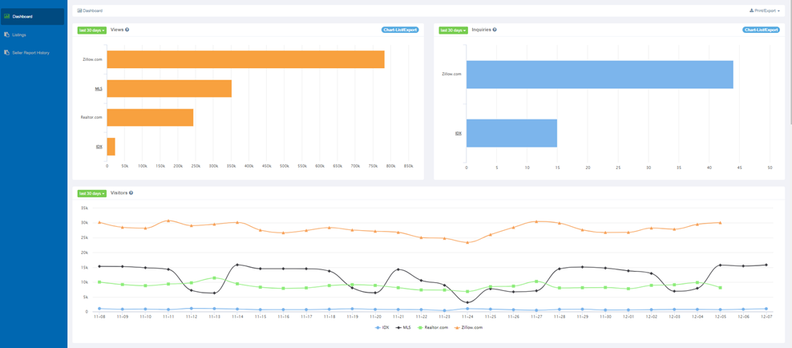Open Inquiries last 30 days dropdown
The height and width of the screenshot is (348, 792).
(453, 30)
